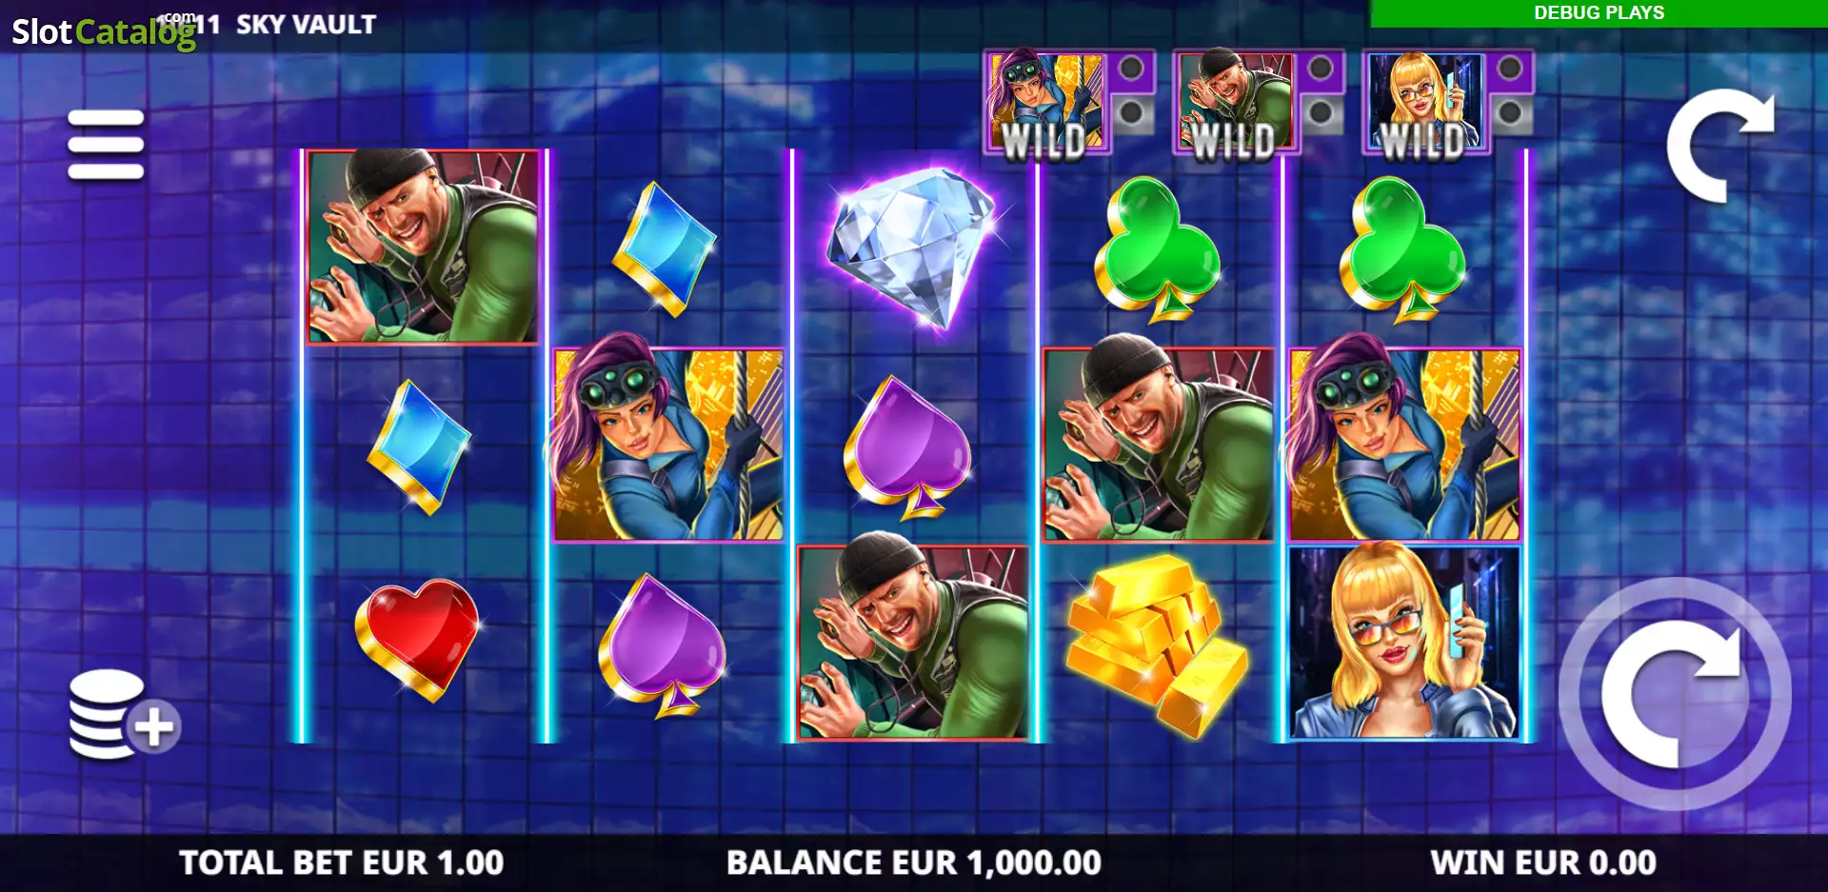The image size is (1828, 892).
Task: Click green club symbol on reel four
Action: click(1157, 249)
